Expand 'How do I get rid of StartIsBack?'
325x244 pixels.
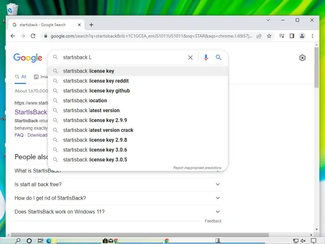point(118,198)
